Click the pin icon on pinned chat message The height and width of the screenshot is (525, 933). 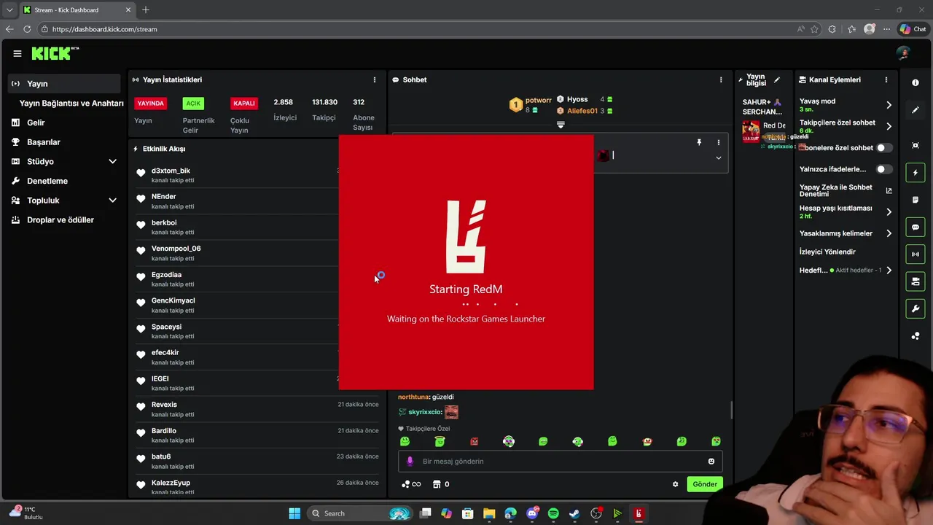click(698, 142)
